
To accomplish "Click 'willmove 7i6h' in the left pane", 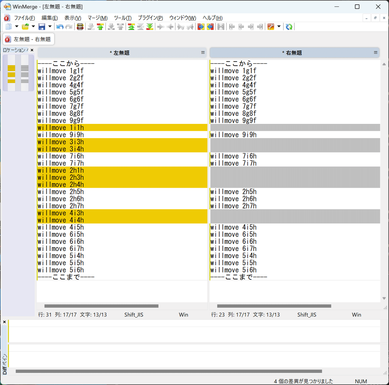I will pyautogui.click(x=61, y=156).
